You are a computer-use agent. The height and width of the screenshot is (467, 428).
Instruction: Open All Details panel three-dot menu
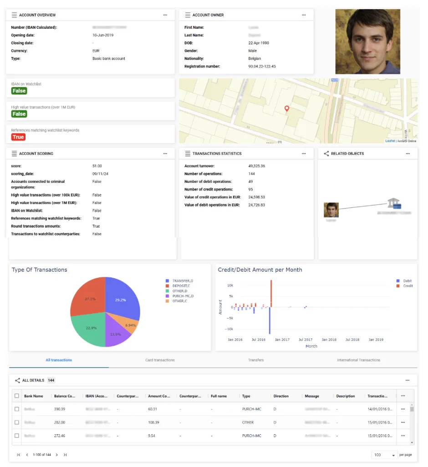click(x=408, y=380)
